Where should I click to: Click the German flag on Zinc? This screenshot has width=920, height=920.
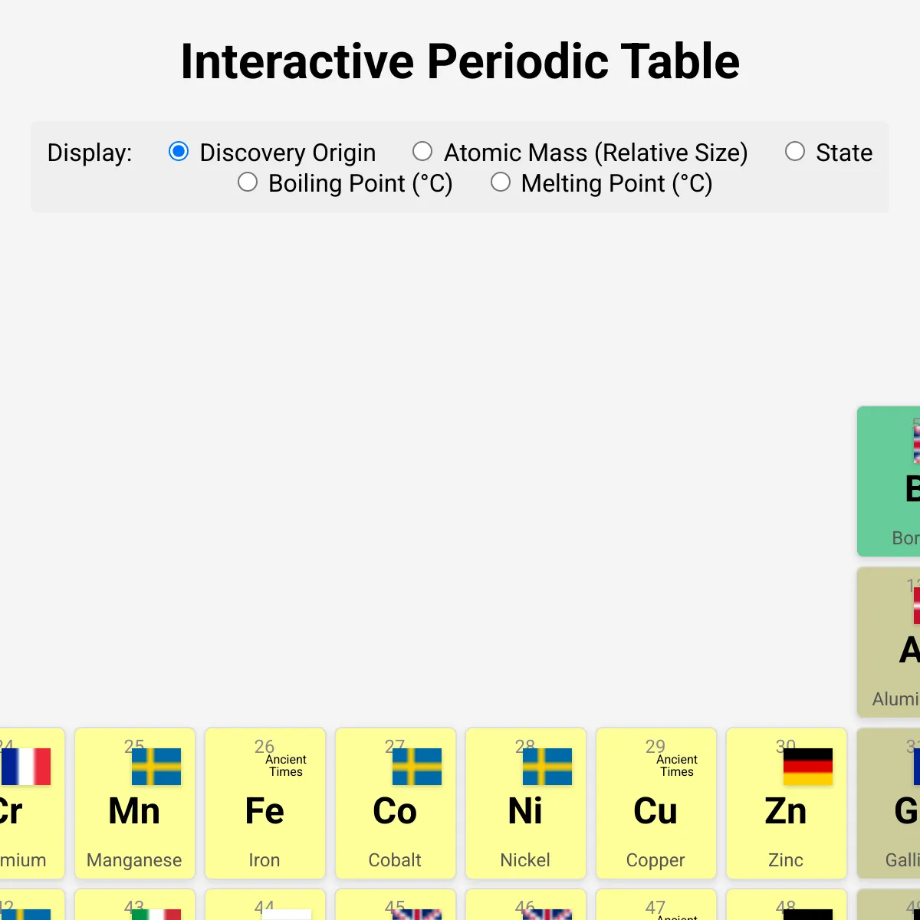[808, 767]
